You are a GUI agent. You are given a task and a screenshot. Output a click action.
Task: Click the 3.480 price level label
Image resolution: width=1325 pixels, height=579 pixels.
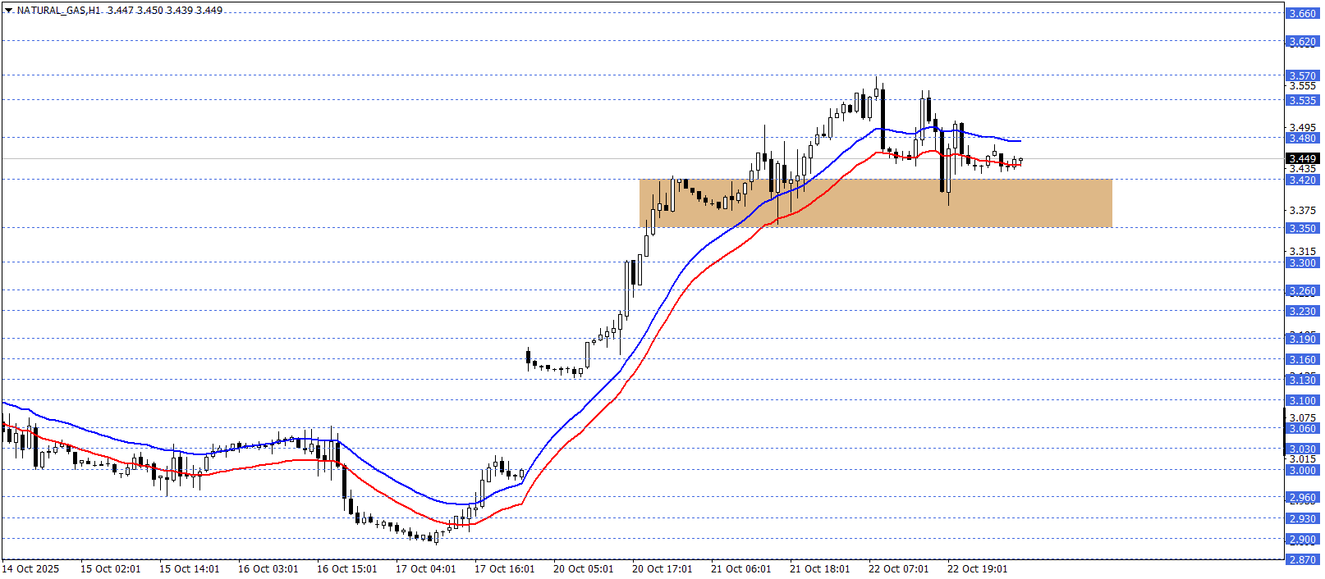tap(1302, 139)
